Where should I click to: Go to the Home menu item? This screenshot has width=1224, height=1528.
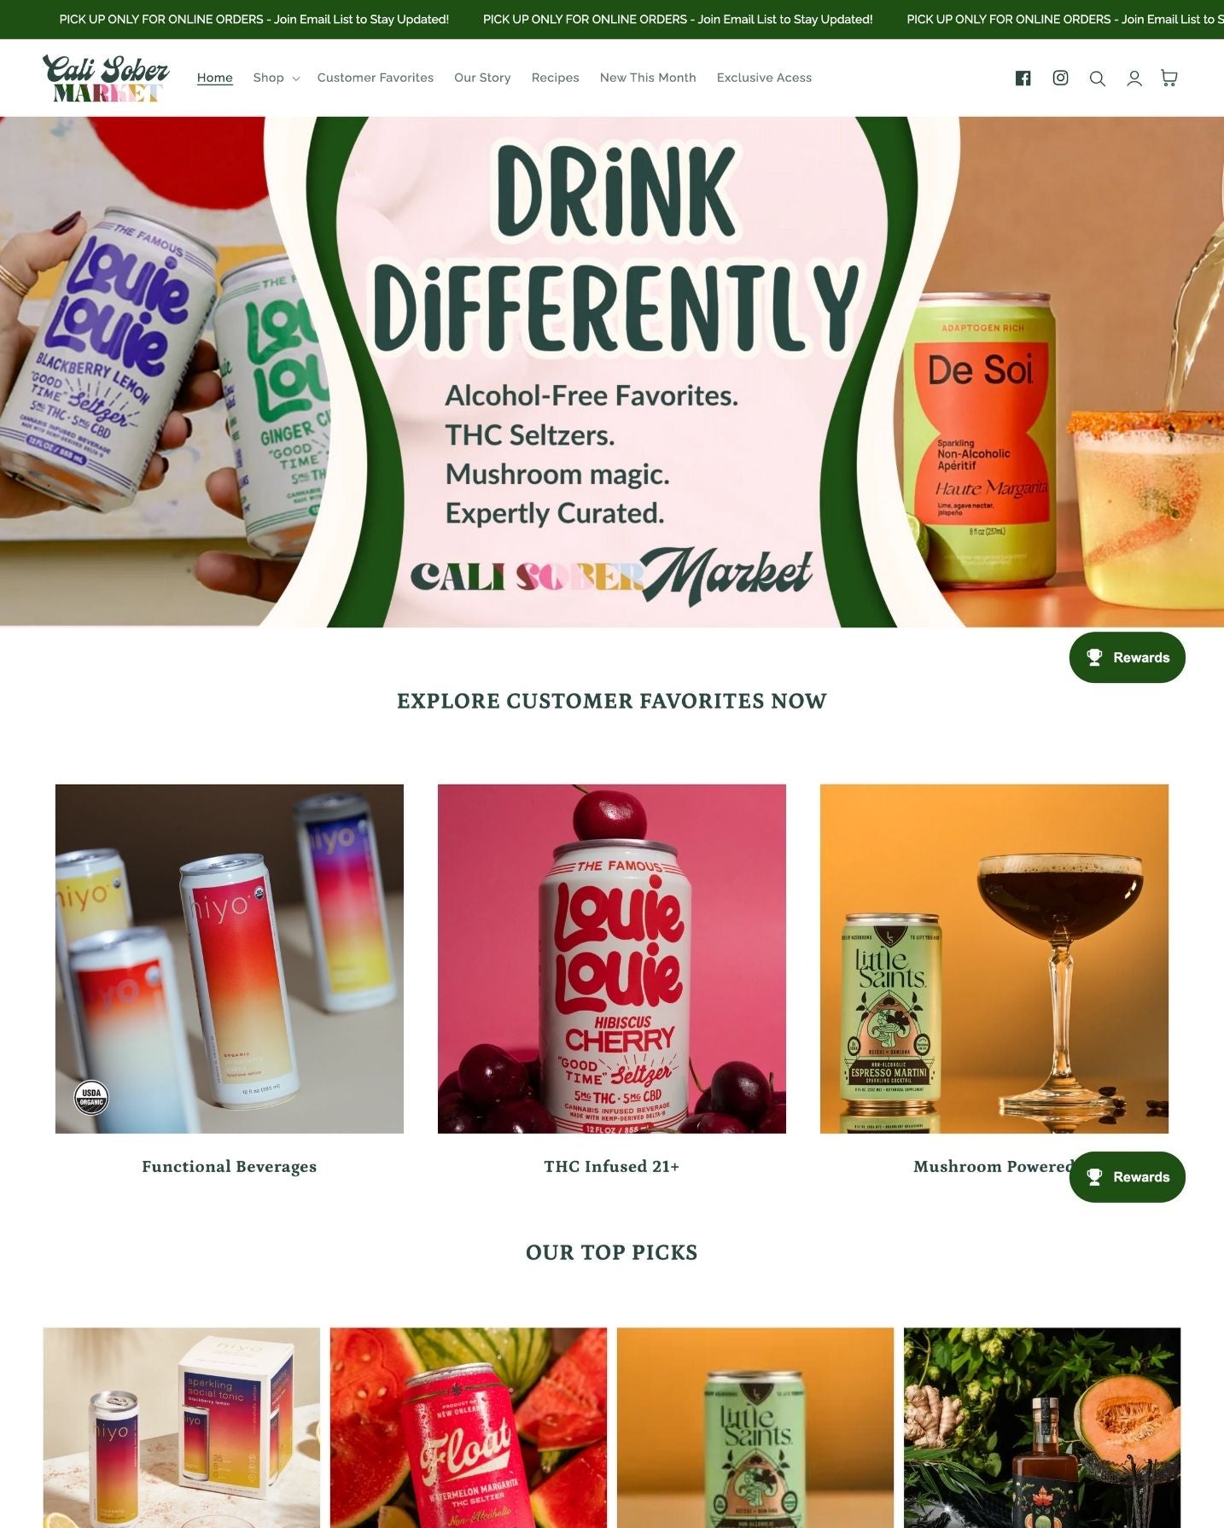click(215, 78)
